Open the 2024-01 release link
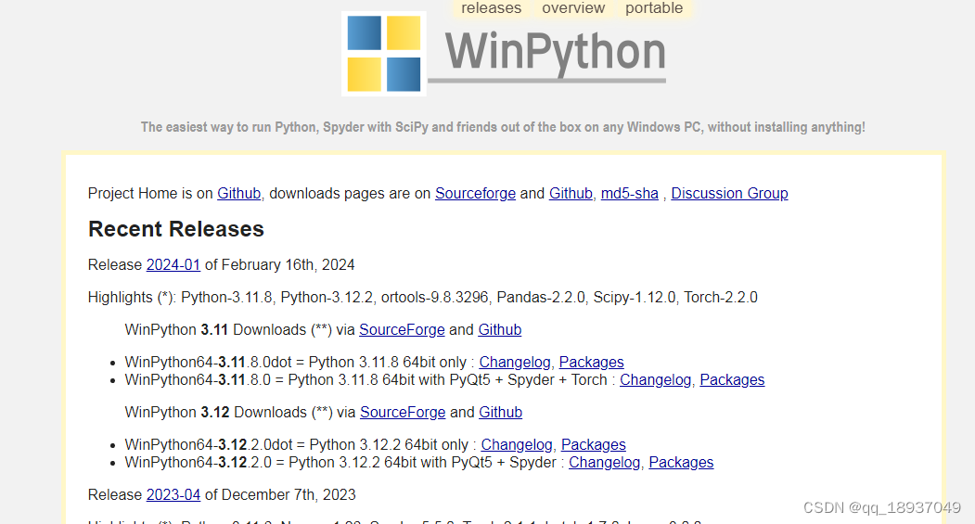Viewport: 975px width, 524px height. [x=173, y=265]
